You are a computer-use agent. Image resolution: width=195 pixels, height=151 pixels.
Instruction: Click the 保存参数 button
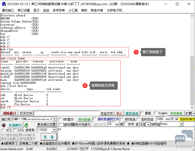[x=176, y=113]
